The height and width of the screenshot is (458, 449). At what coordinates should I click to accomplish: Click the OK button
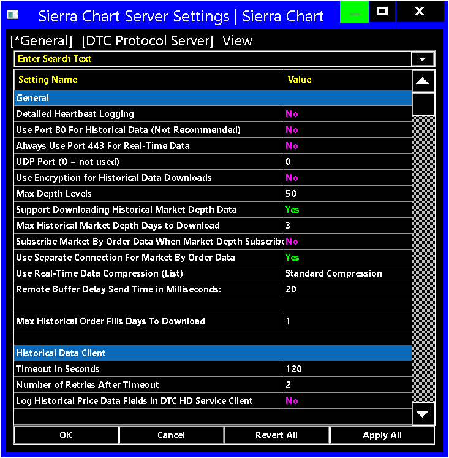point(66,435)
